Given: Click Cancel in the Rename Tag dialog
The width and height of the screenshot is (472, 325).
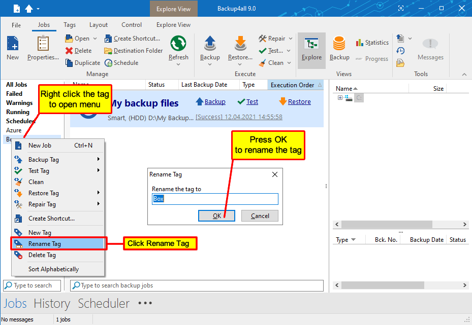Looking at the screenshot, I should 260,215.
